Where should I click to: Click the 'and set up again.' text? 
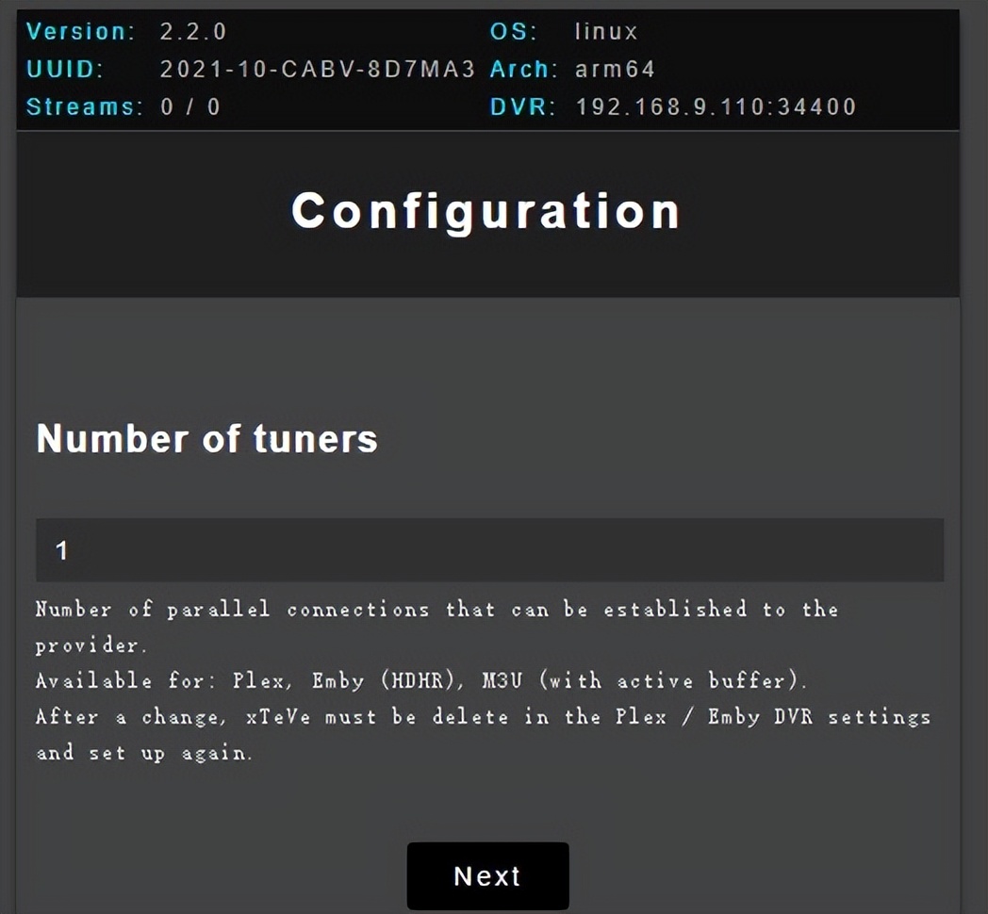(144, 754)
